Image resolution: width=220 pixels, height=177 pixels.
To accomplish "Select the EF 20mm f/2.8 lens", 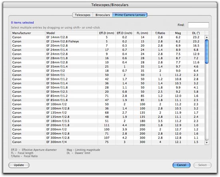I will coord(108,45).
